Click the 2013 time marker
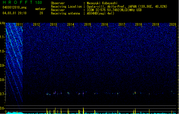 [54, 25]
